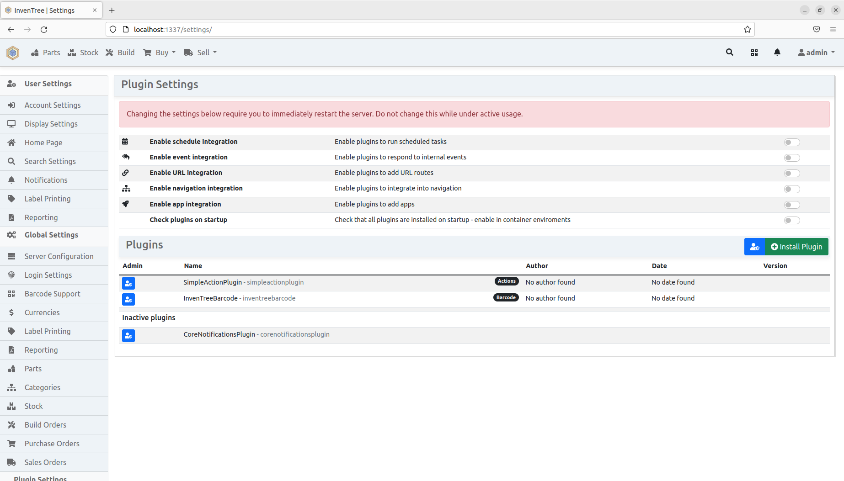844x481 pixels.
Task: Go to Stock in the top navbar
Action: (83, 53)
